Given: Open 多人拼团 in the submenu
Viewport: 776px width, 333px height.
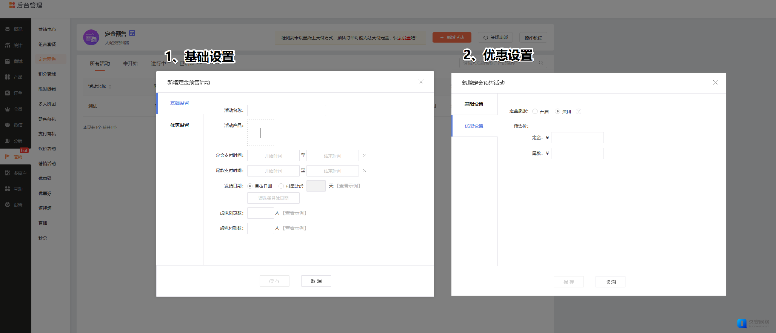Looking at the screenshot, I should pos(47,104).
